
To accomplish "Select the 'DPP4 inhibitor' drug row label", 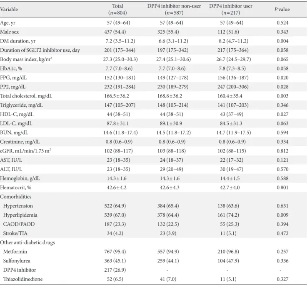I will [x=20, y=270].
